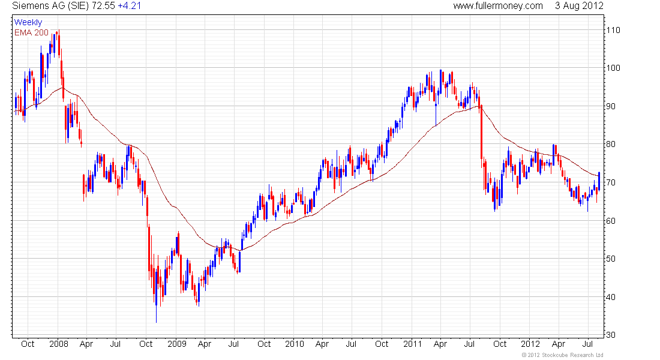Click the 40 price axis label
The width and height of the screenshot is (660, 360).
pos(611,297)
